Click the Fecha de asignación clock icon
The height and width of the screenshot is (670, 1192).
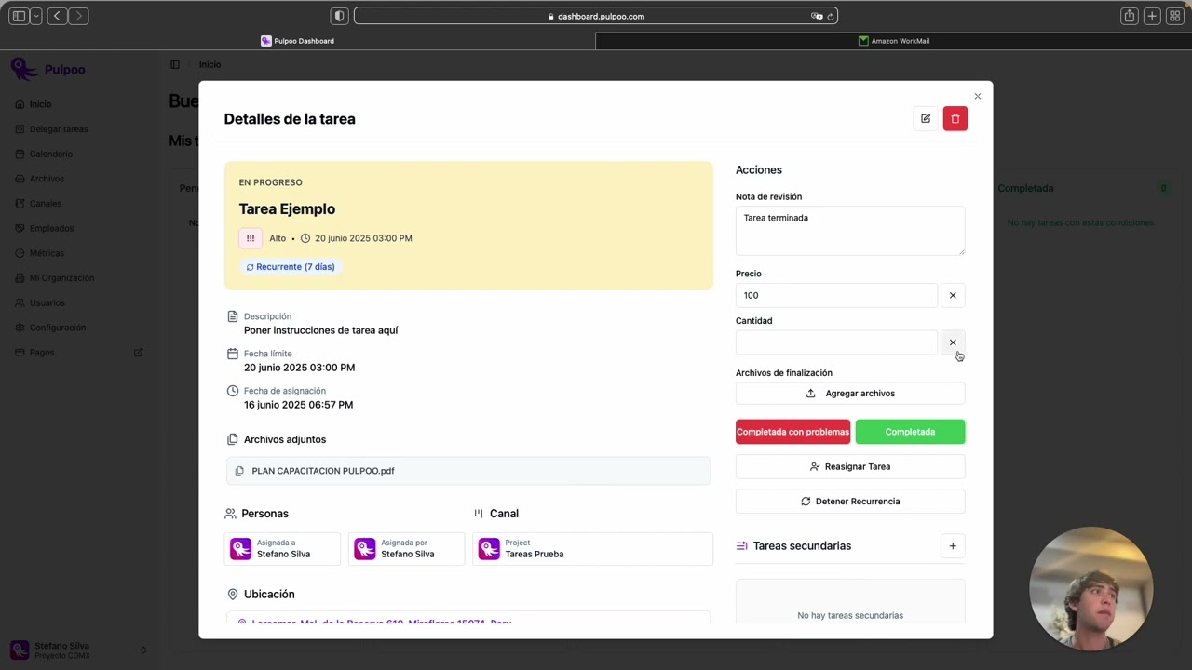click(233, 391)
